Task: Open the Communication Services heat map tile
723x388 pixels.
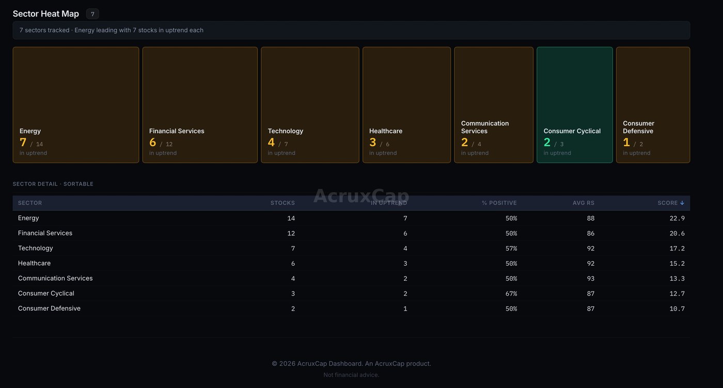Action: (494, 105)
